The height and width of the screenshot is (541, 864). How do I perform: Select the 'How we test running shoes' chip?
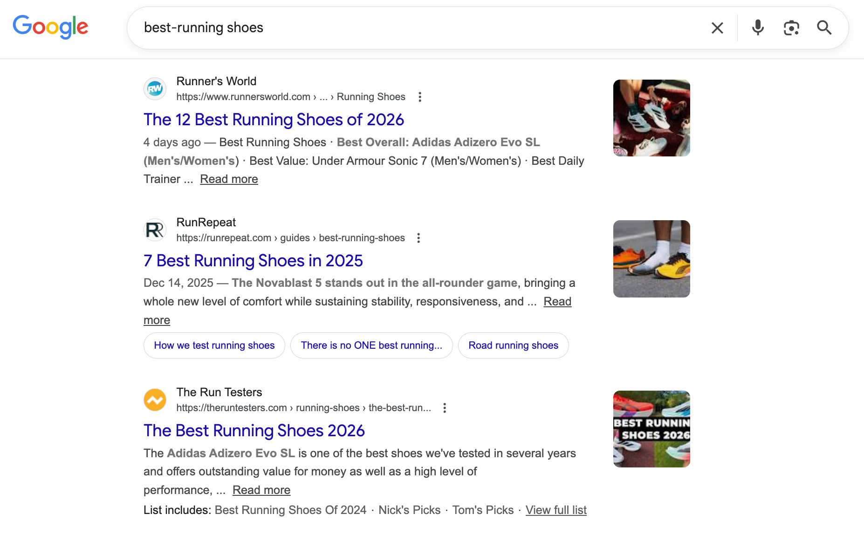[x=214, y=345]
